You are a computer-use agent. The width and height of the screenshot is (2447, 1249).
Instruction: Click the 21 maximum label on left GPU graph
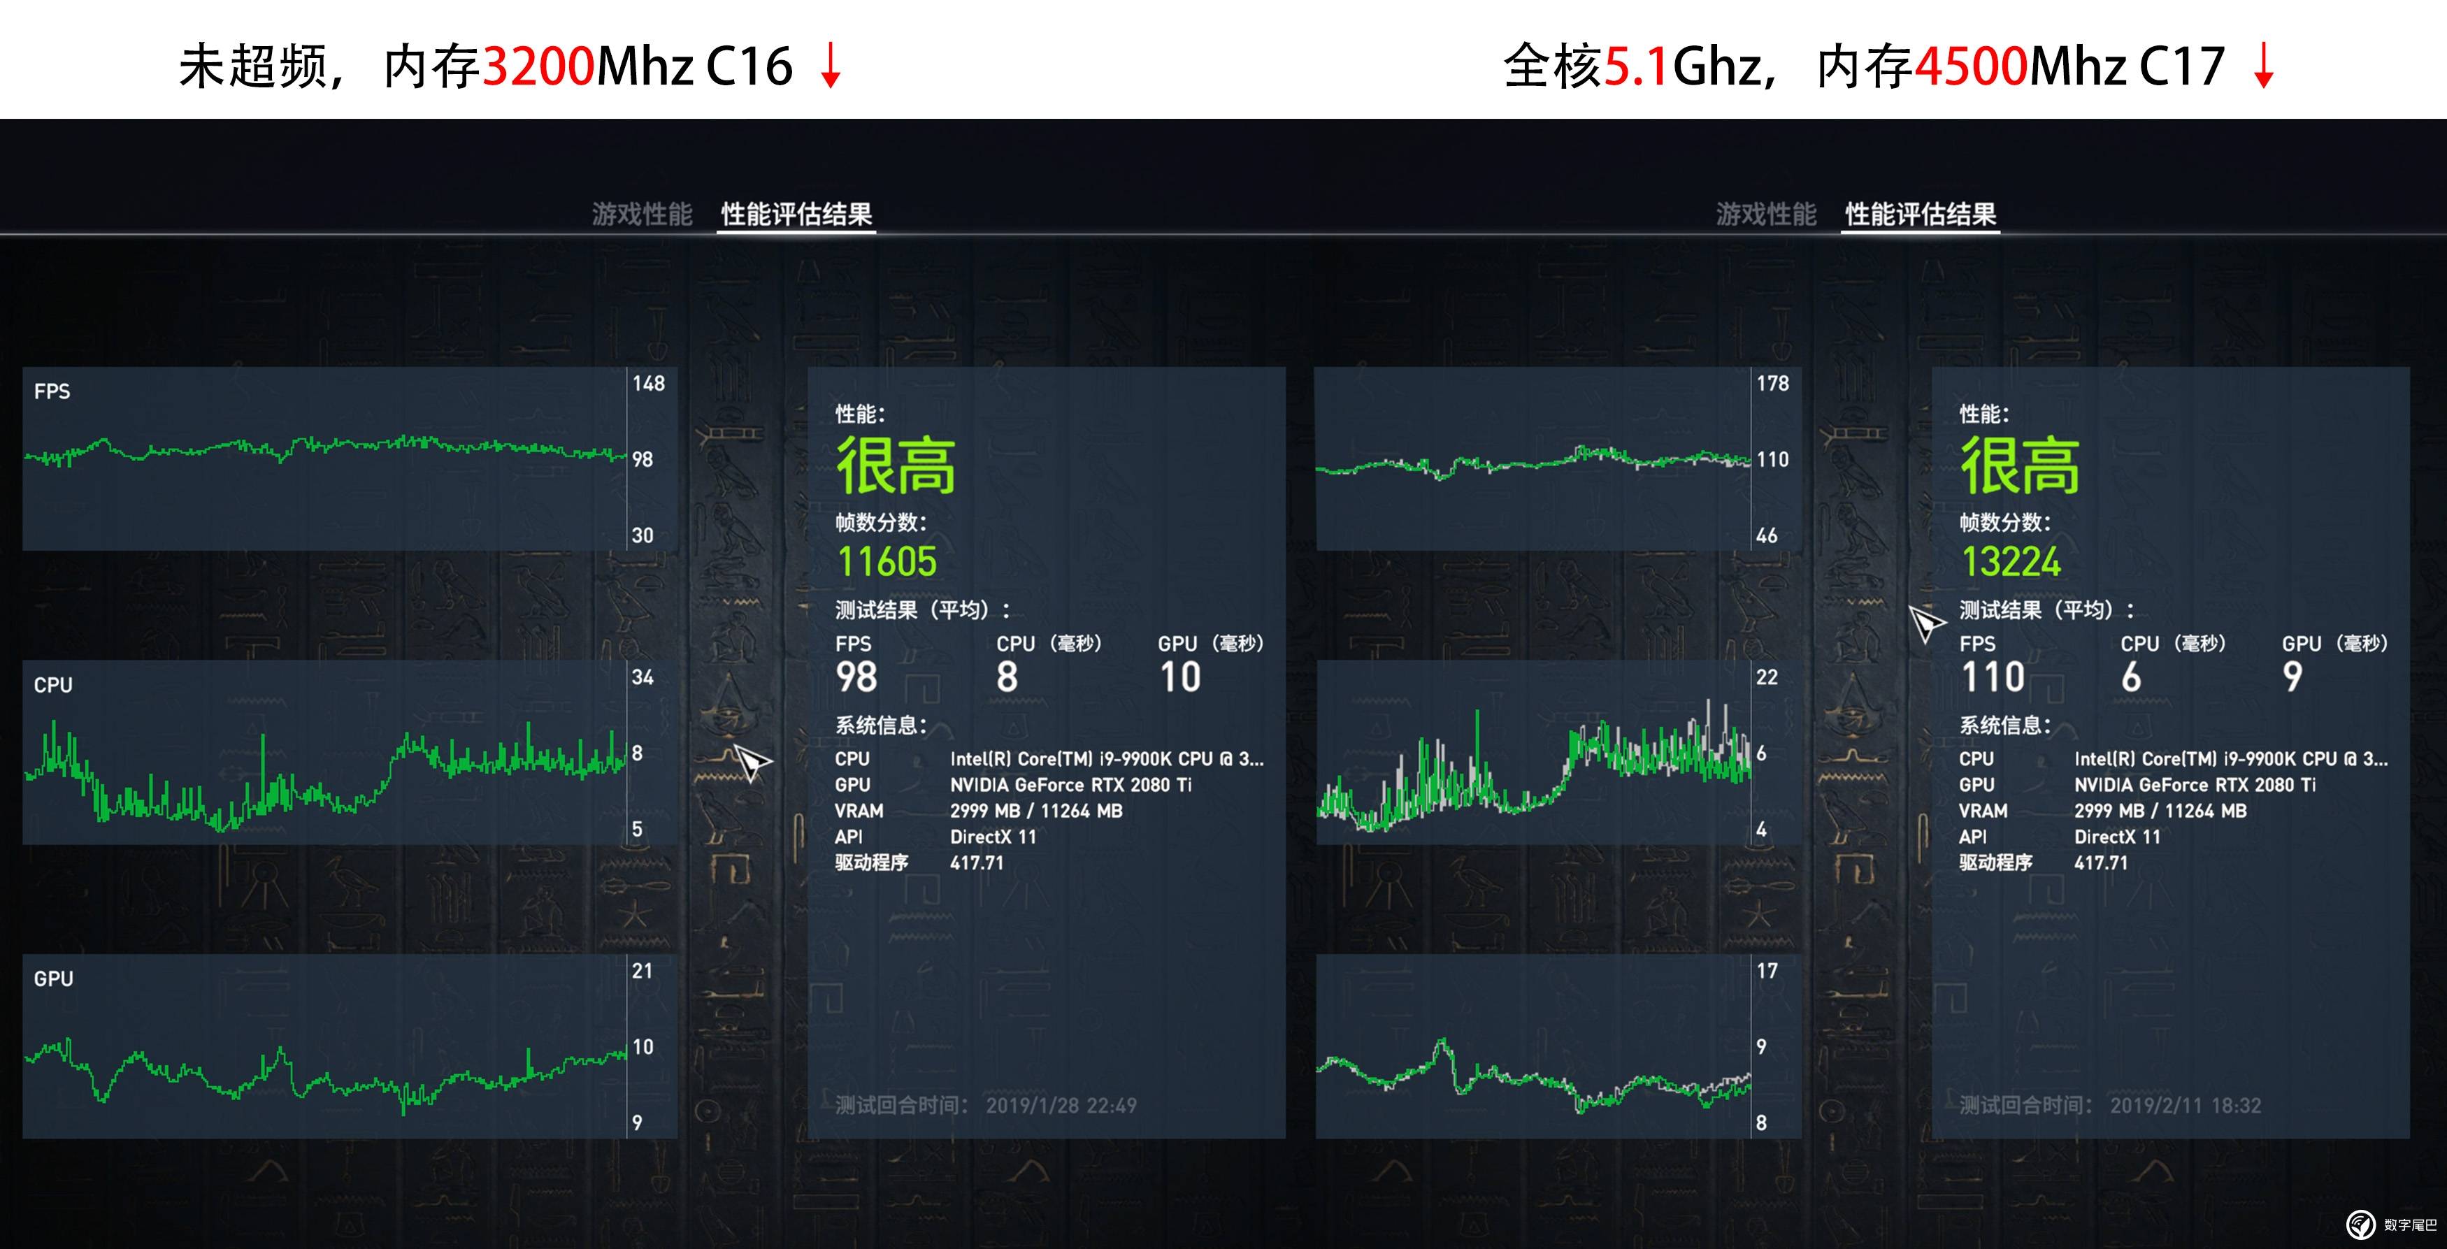(x=643, y=971)
